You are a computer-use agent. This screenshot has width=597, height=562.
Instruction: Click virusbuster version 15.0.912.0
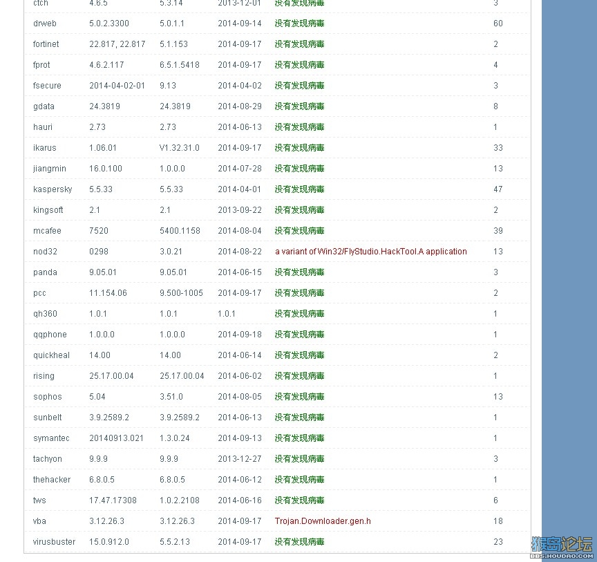(109, 542)
